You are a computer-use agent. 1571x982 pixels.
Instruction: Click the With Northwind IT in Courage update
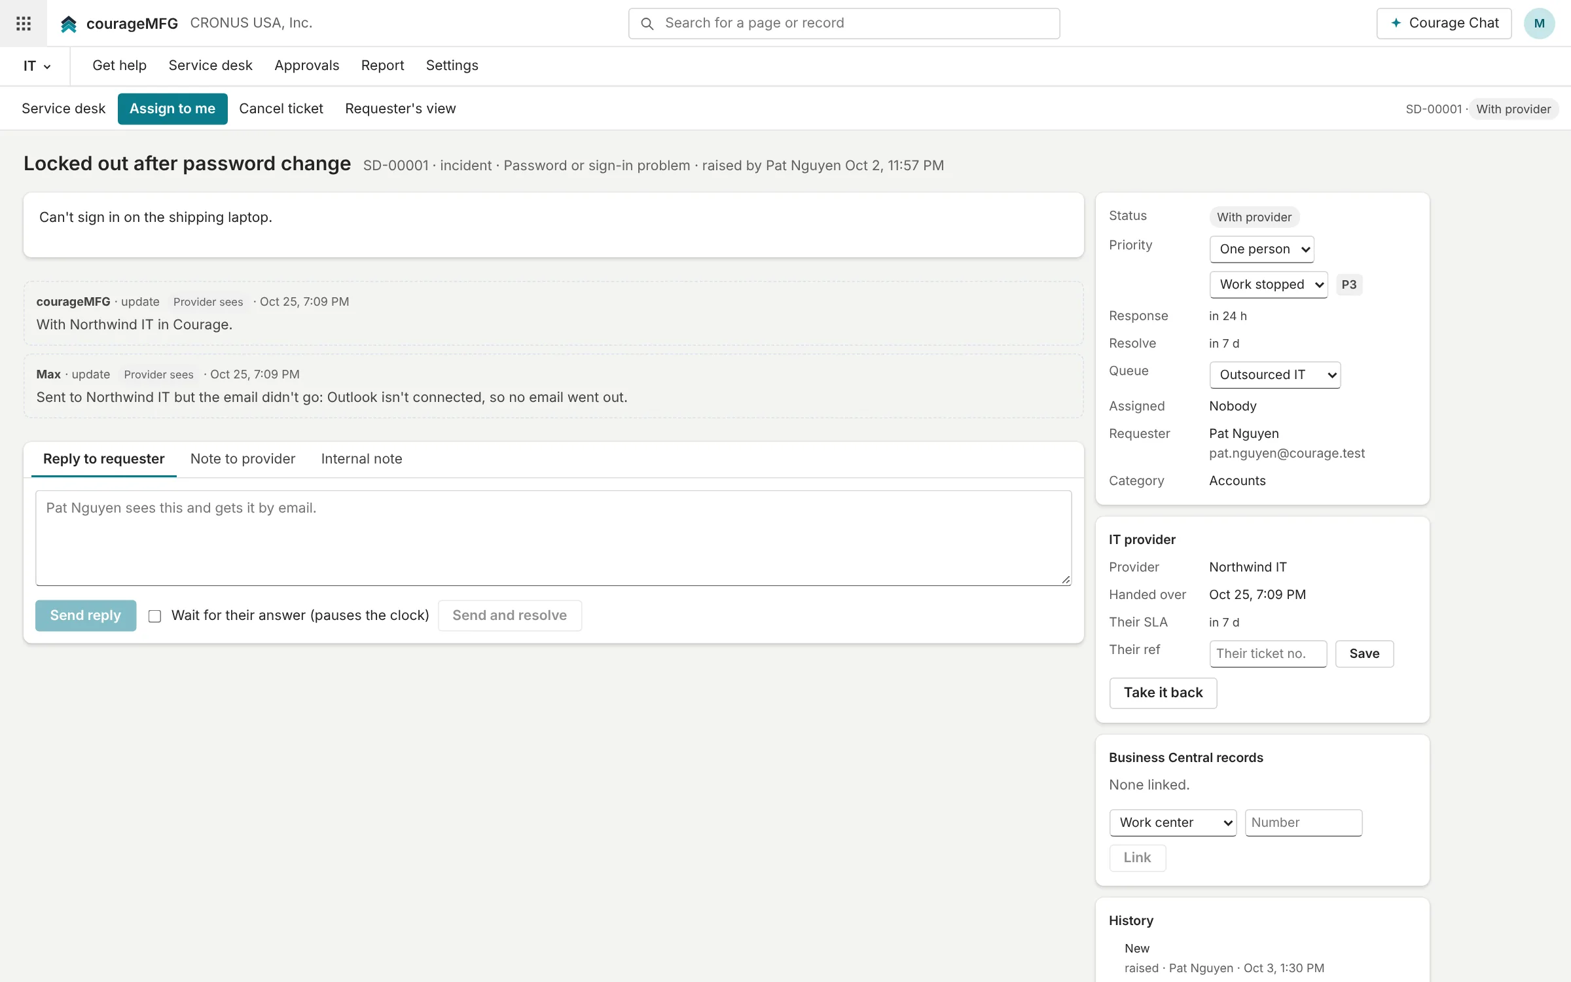point(553,314)
